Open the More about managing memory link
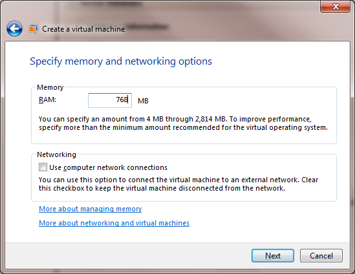The width and height of the screenshot is (355, 274). tap(91, 209)
